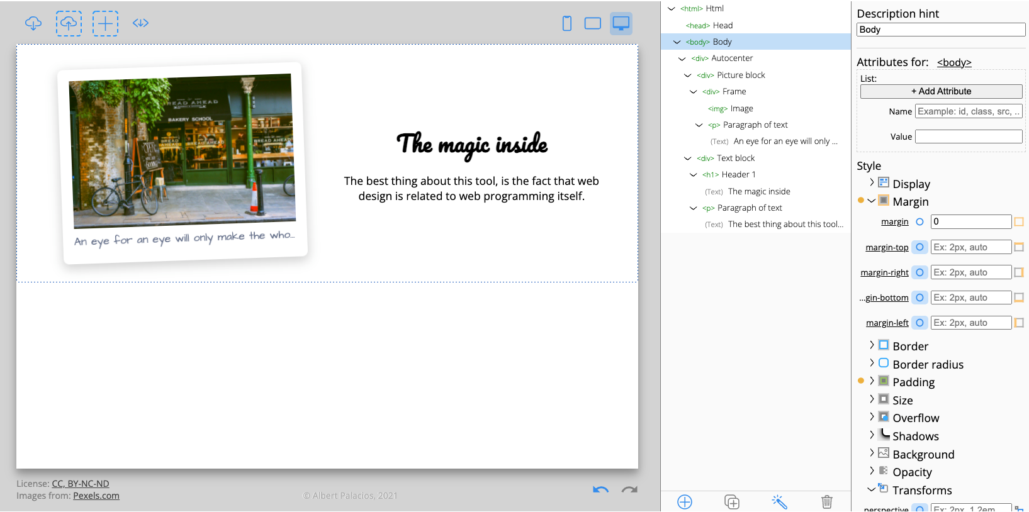The height and width of the screenshot is (512, 1029).
Task: Click the cloud download icon
Action: (x=33, y=23)
